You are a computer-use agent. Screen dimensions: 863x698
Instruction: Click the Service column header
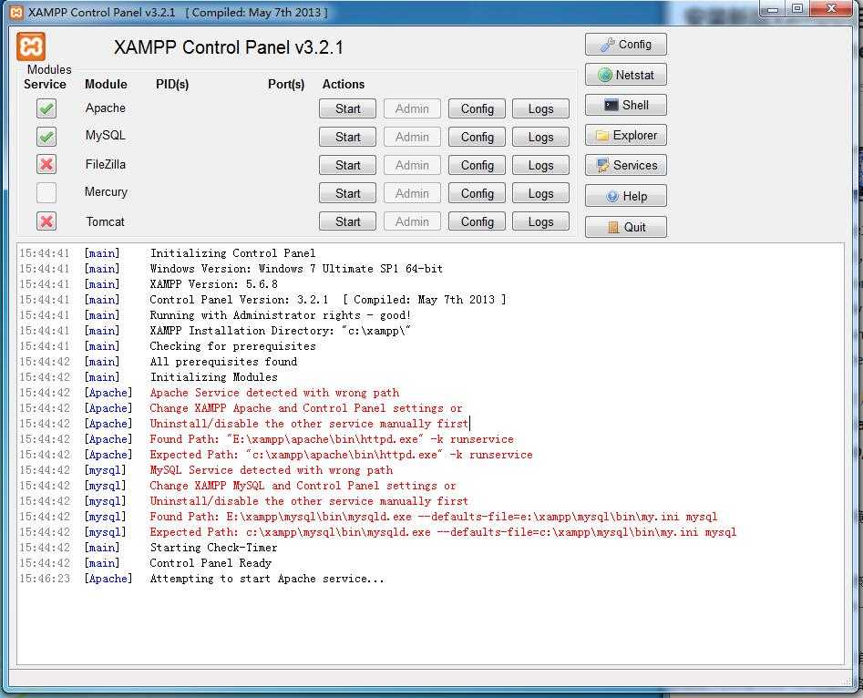click(45, 84)
